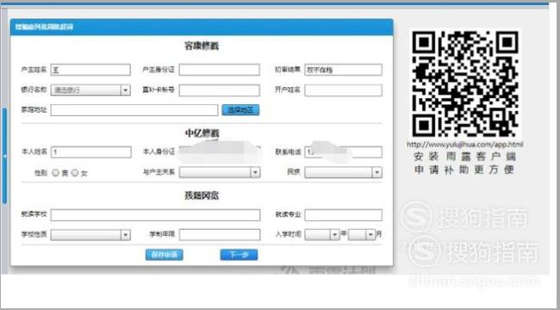The height and width of the screenshot is (310, 560).
Task: Open the 银行名称 bank dropdown
Action: coord(90,90)
